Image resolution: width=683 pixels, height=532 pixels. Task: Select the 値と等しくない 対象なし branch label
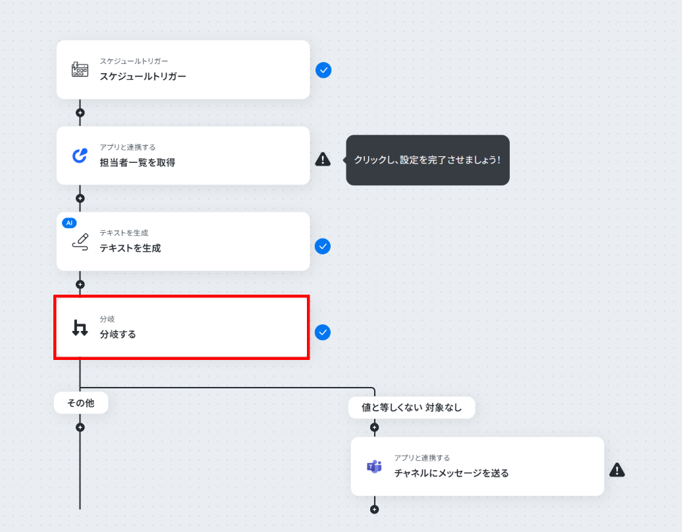click(x=412, y=407)
